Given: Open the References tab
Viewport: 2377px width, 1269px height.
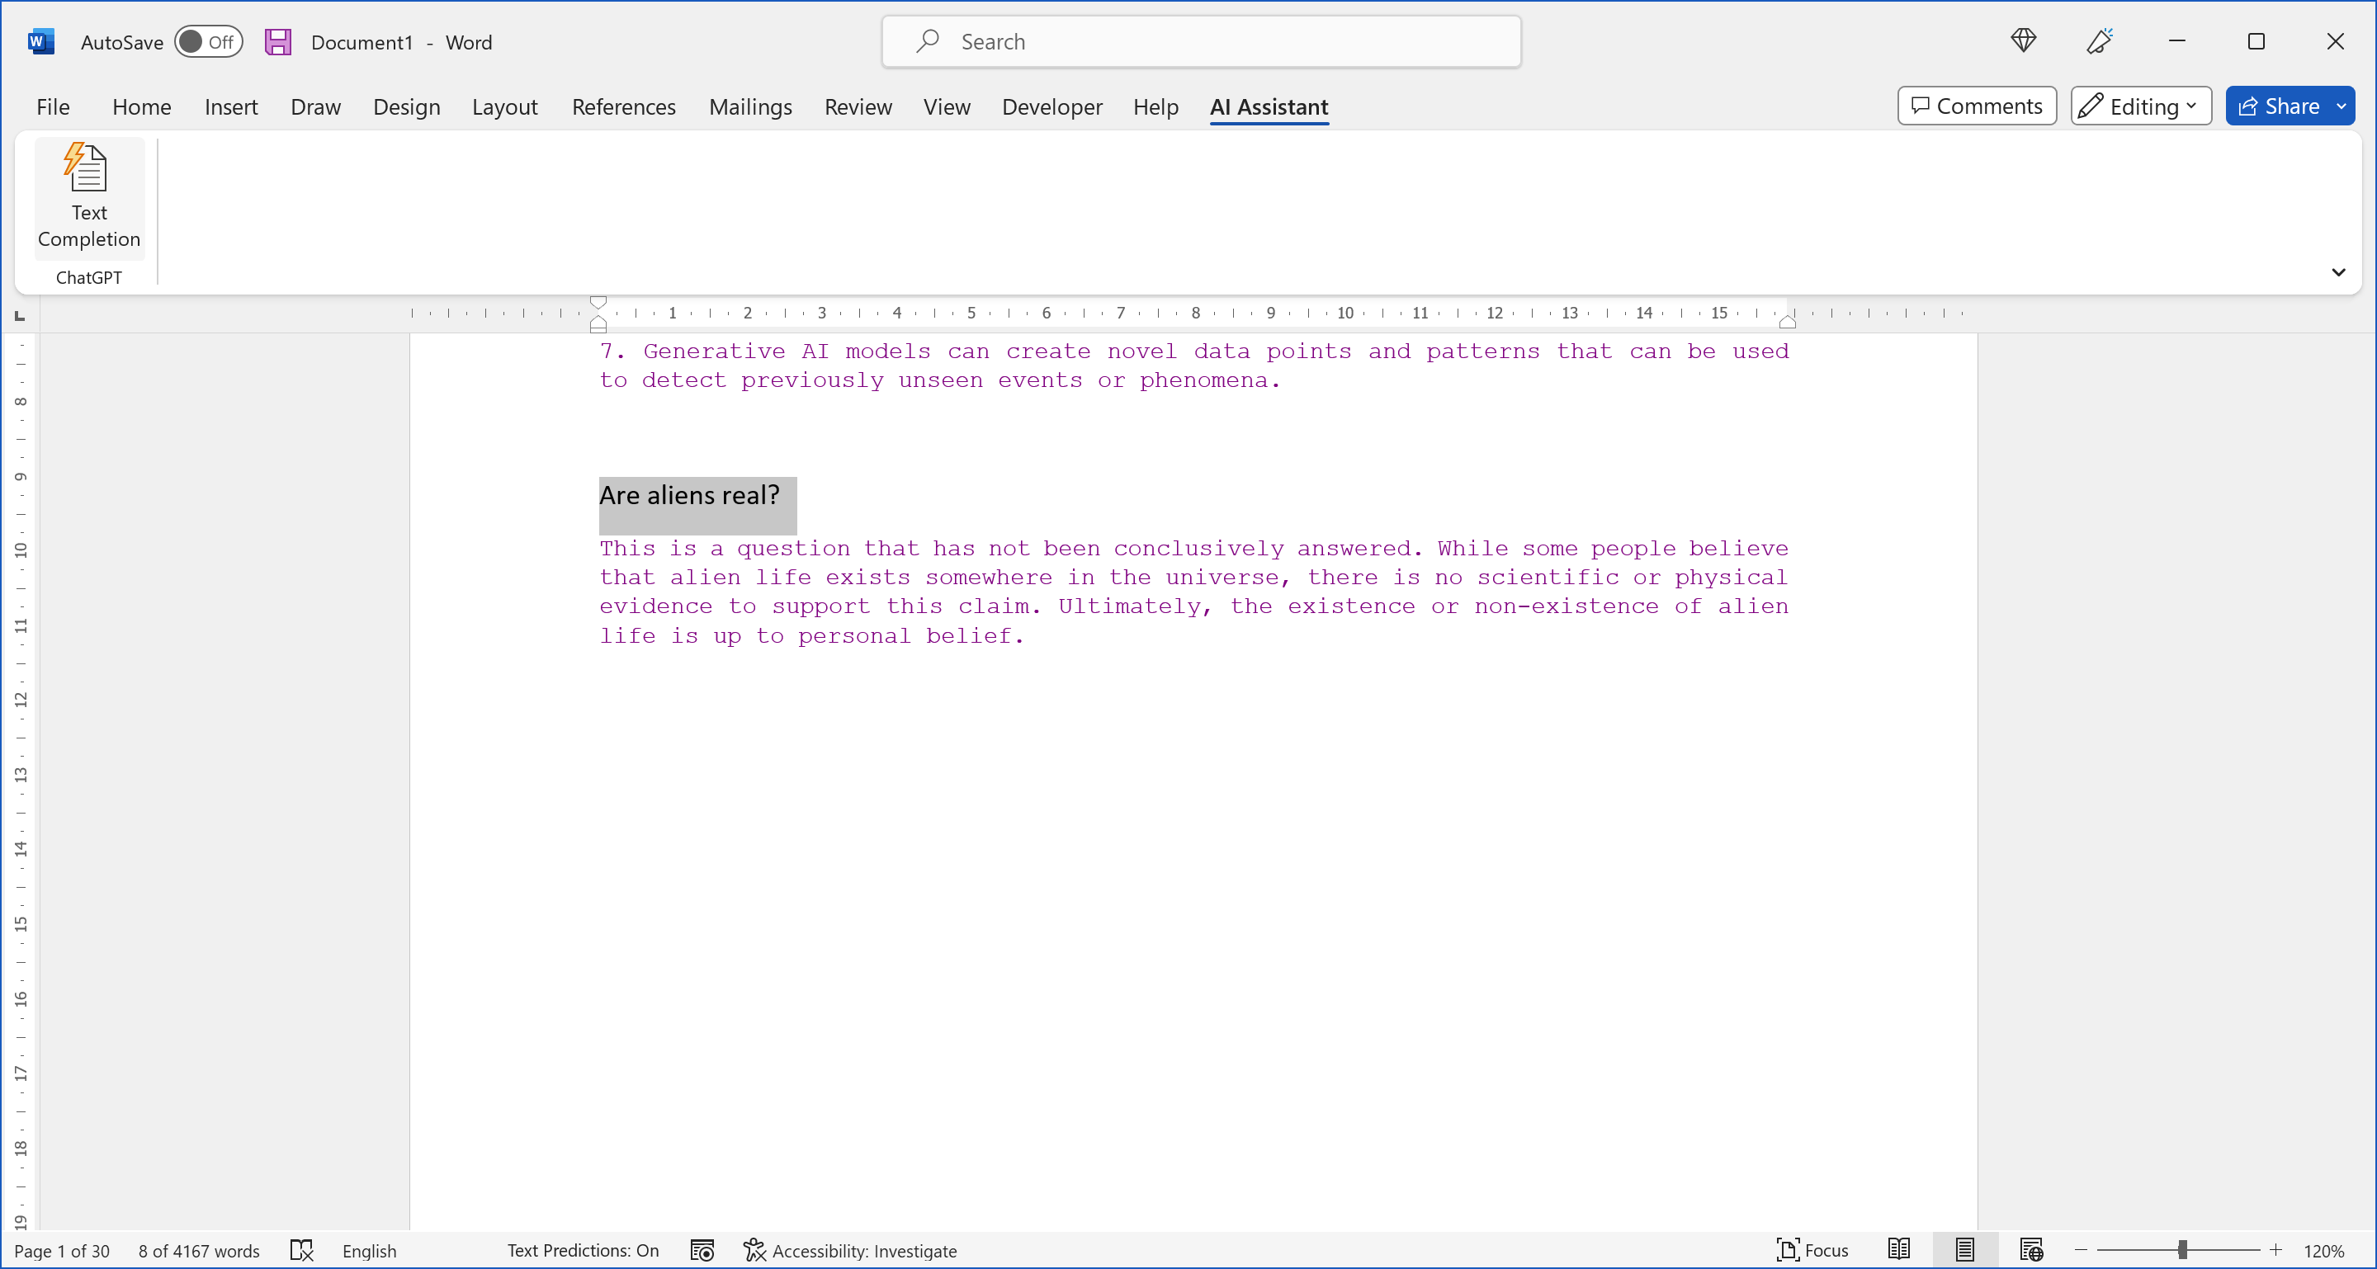Looking at the screenshot, I should (x=623, y=107).
